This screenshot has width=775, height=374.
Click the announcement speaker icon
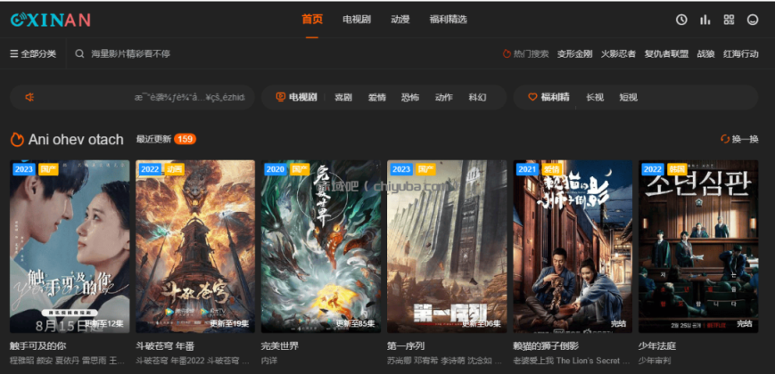click(x=29, y=97)
